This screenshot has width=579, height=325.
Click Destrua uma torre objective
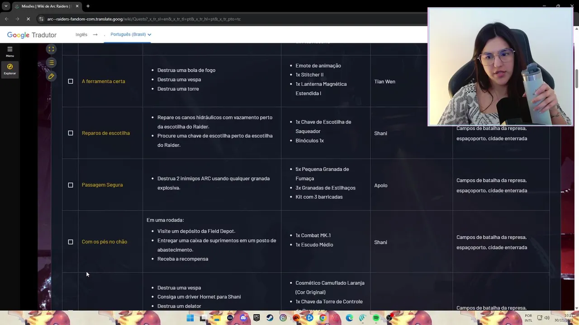178,89
